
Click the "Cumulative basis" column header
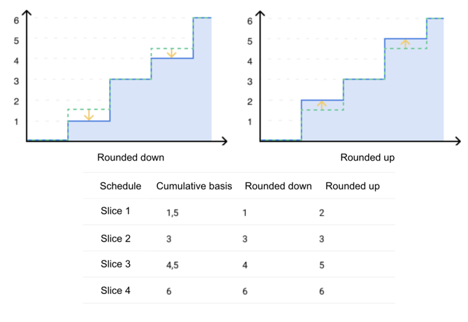click(x=194, y=186)
